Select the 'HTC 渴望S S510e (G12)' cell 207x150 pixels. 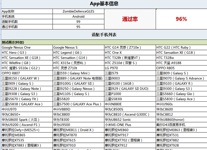[27, 68]
